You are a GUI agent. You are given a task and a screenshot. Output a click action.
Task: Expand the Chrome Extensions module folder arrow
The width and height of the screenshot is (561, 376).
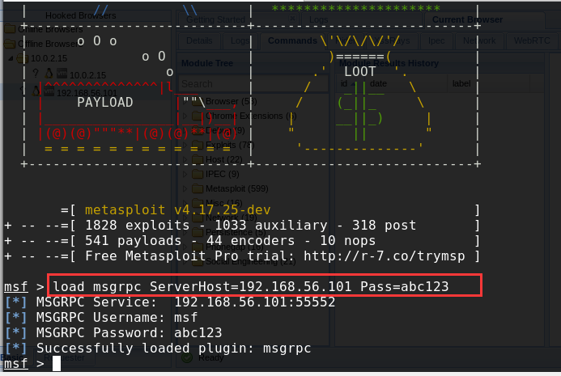click(185, 116)
